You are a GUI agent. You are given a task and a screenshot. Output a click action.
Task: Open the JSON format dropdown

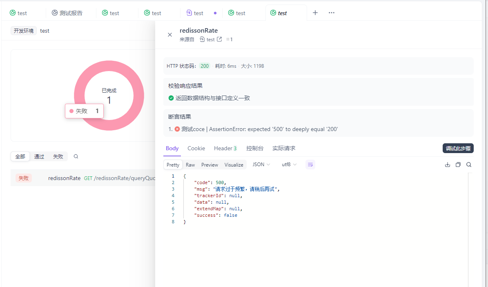261,164
